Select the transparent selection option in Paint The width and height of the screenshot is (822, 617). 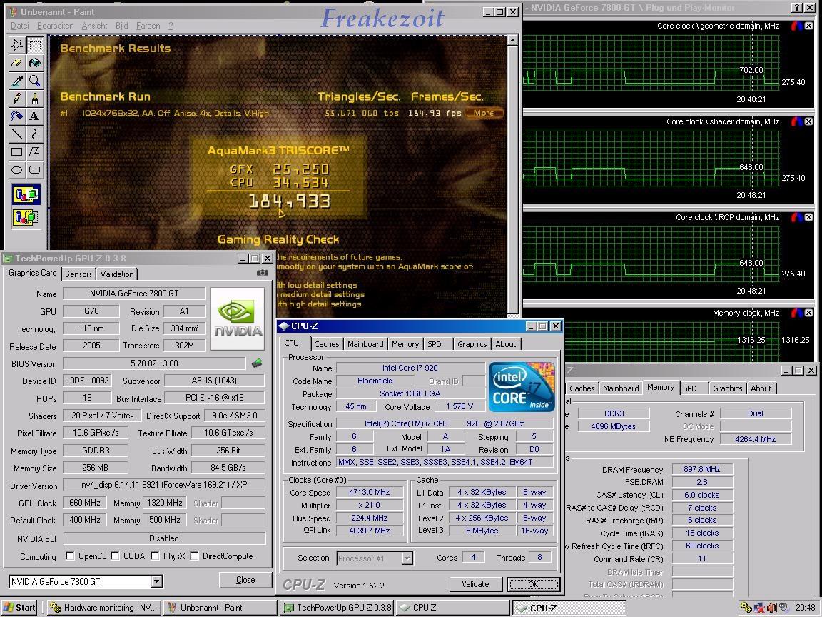coord(26,216)
